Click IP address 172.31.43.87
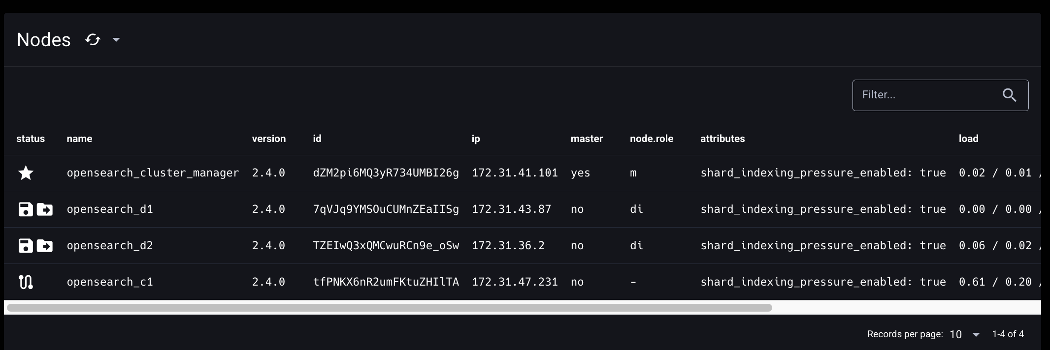 coord(511,209)
